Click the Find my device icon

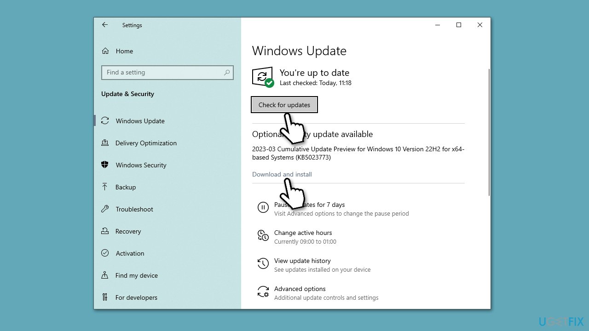105,275
